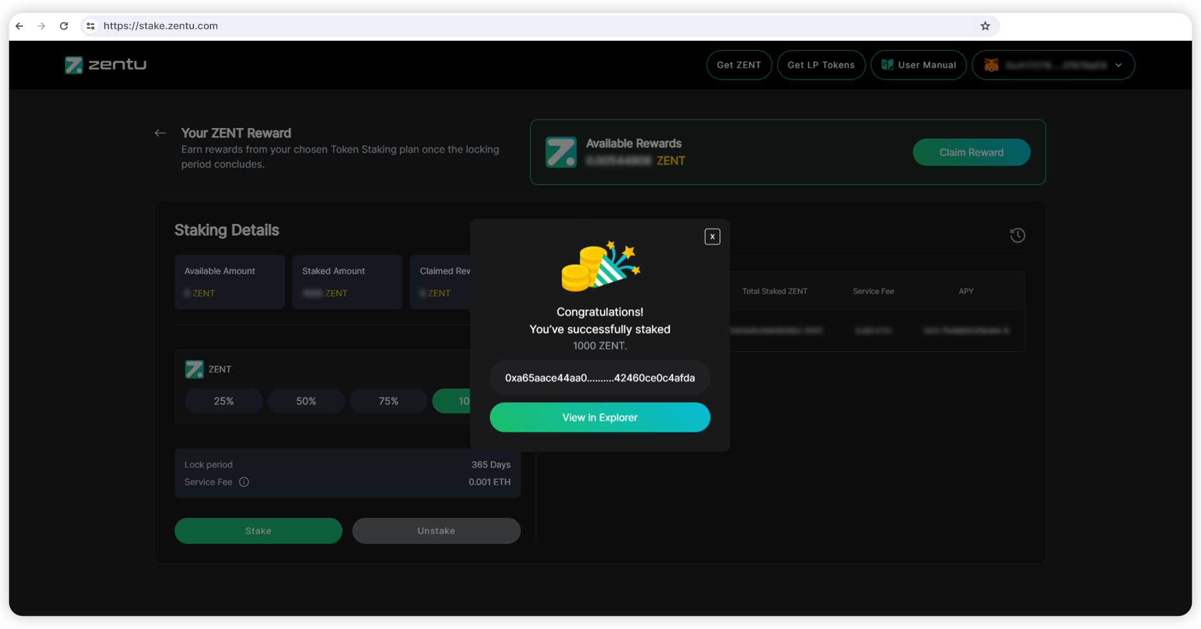
Task: Close the congratulations popup with X
Action: click(712, 237)
